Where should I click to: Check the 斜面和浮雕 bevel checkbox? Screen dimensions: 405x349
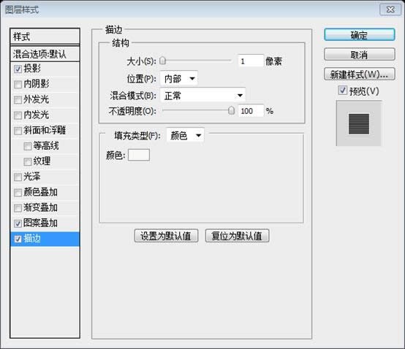(18, 131)
